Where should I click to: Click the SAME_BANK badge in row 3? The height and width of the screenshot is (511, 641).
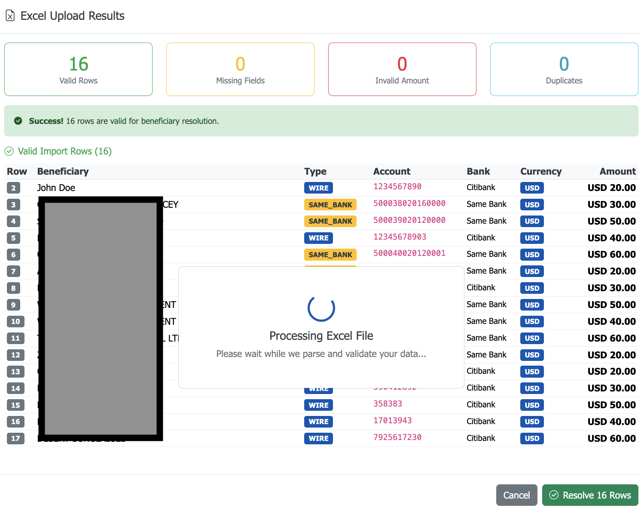330,205
